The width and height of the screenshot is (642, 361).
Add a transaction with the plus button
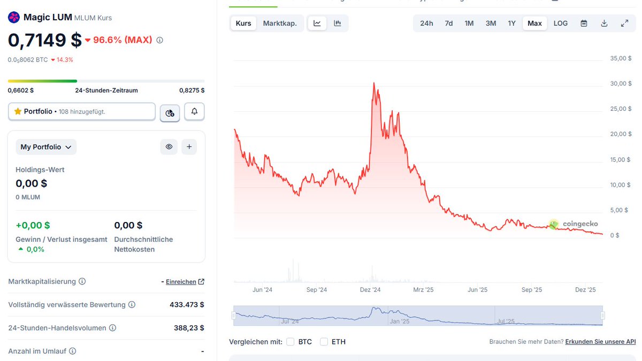[189, 147]
